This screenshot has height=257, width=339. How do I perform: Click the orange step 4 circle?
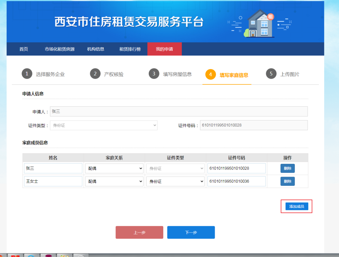(211, 74)
